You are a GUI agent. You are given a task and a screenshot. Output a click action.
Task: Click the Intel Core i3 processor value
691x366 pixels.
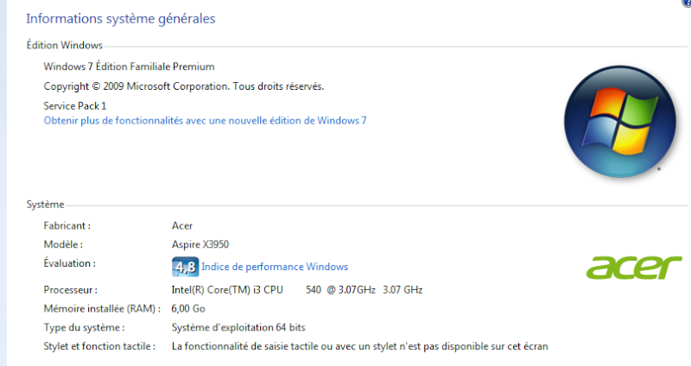[297, 290]
